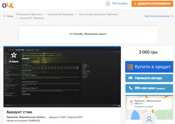Click the next listing chevron arrow

(x=172, y=16)
